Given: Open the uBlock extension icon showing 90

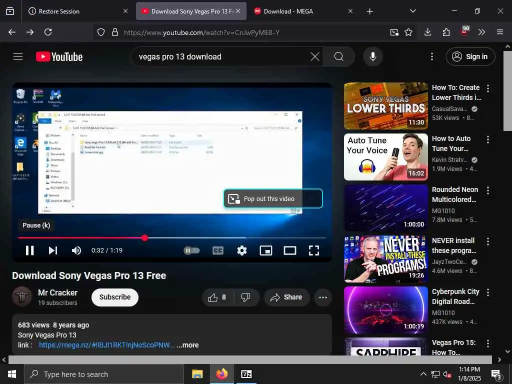Looking at the screenshot, I should [464, 31].
